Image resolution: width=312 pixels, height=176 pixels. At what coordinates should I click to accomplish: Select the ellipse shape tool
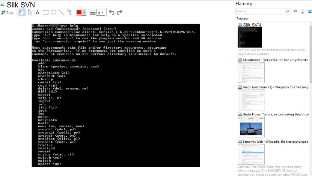[x=53, y=12]
